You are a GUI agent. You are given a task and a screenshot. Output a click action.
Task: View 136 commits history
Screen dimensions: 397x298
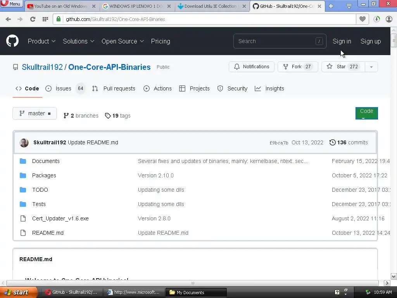(349, 142)
